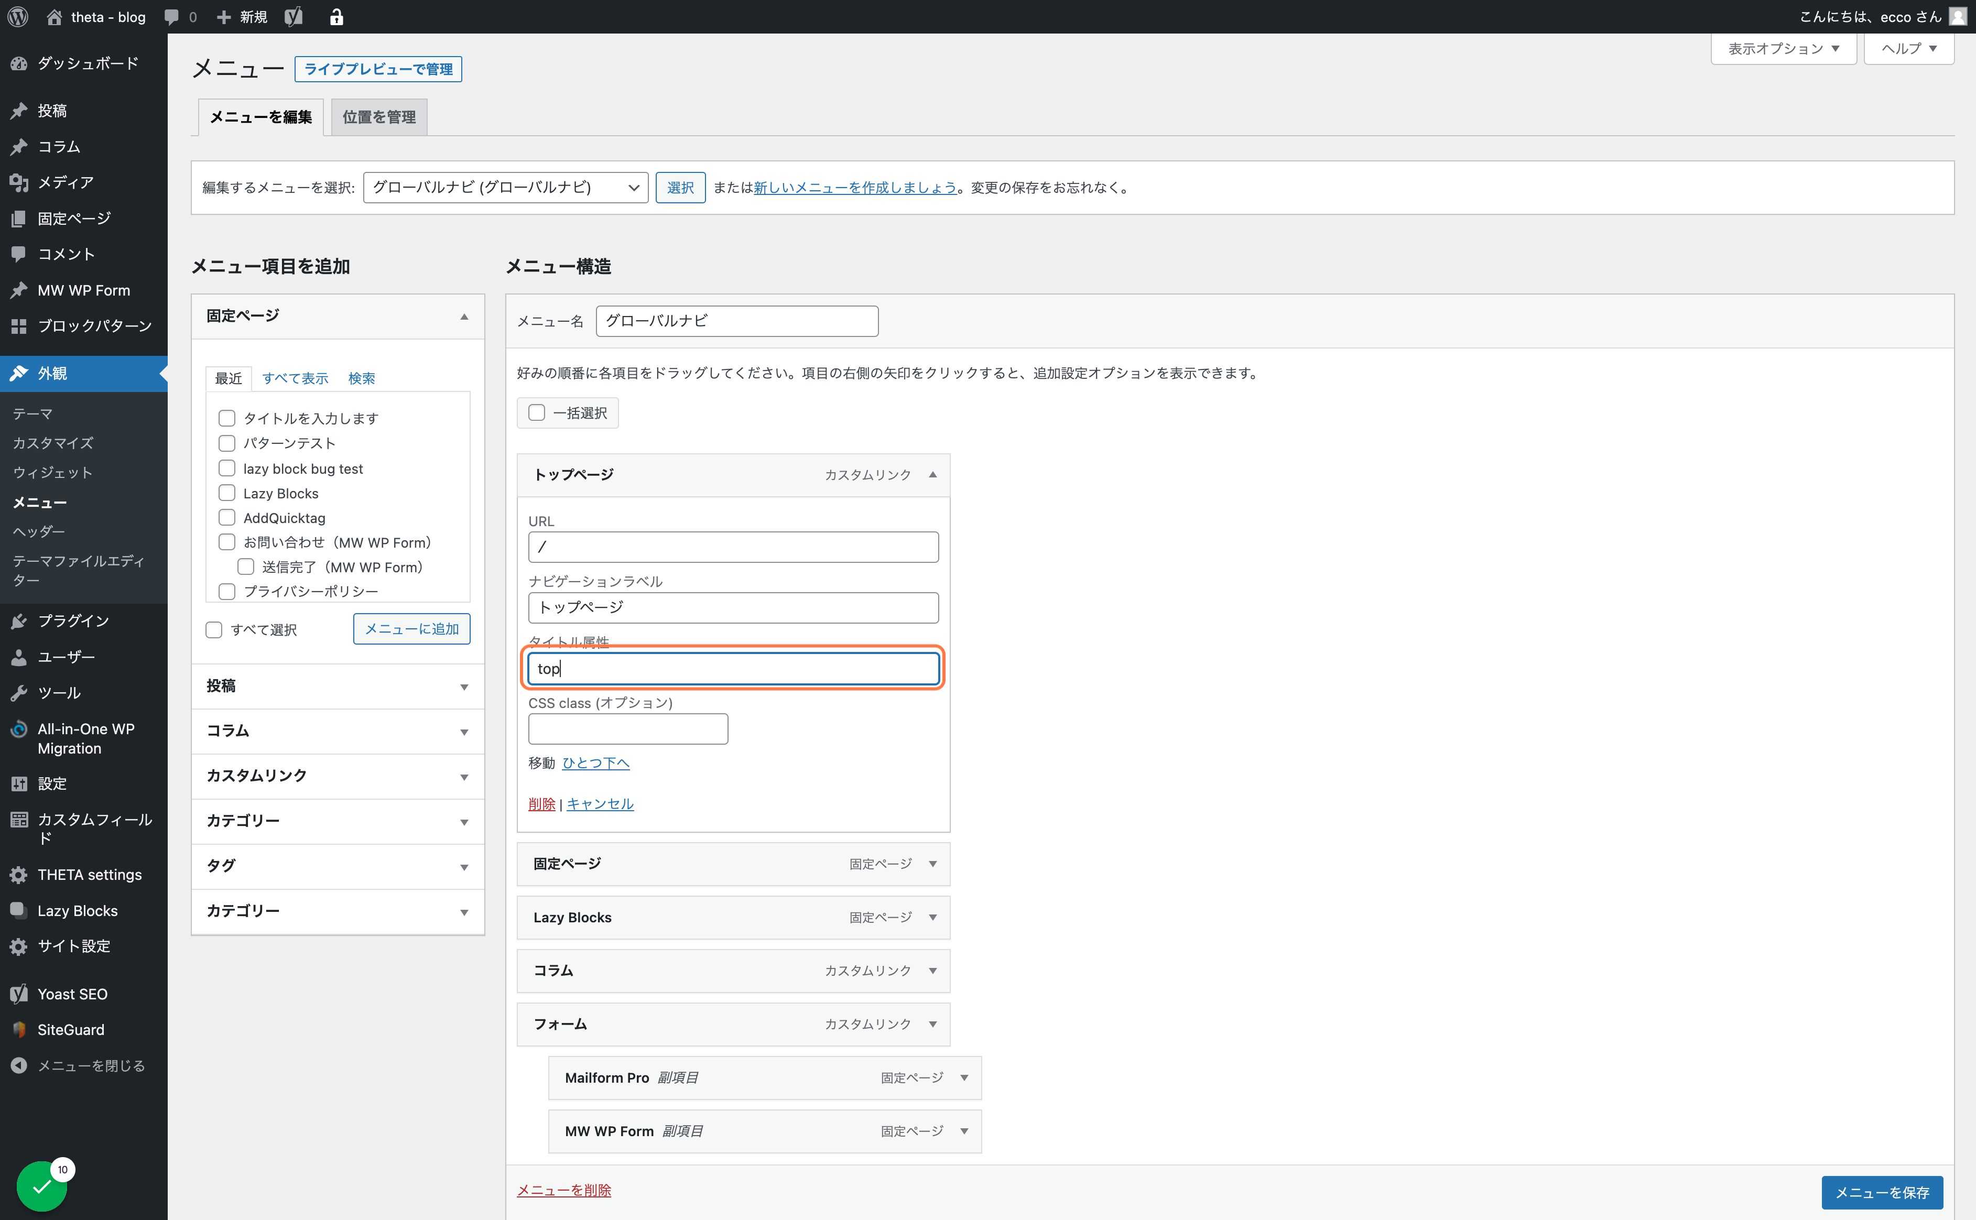Open the Yoast SEO icon in admin bar

click(x=294, y=16)
